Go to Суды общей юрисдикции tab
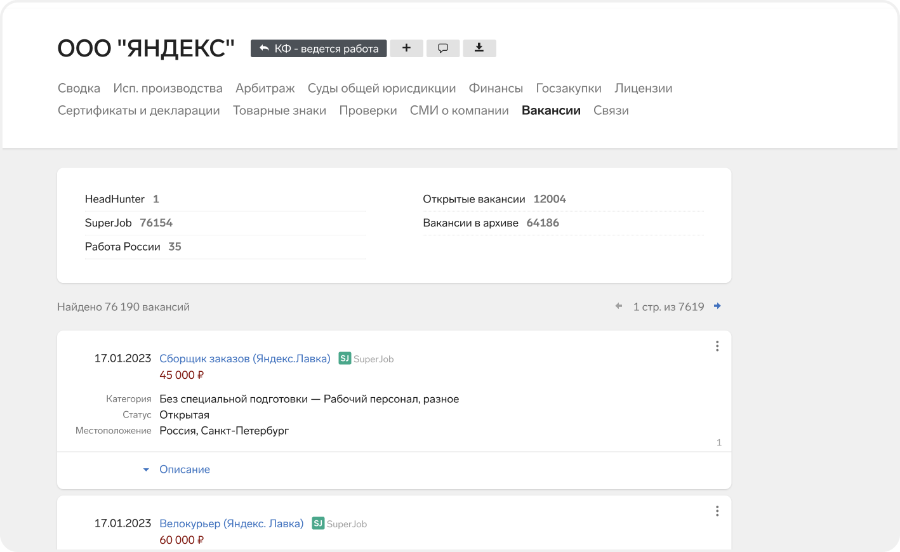Viewport: 900px width, 552px height. tap(381, 88)
